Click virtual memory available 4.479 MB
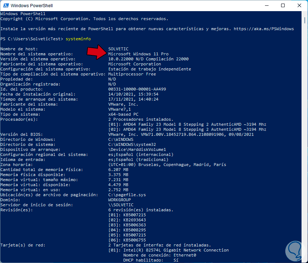The image size is (308, 263). click(118, 185)
